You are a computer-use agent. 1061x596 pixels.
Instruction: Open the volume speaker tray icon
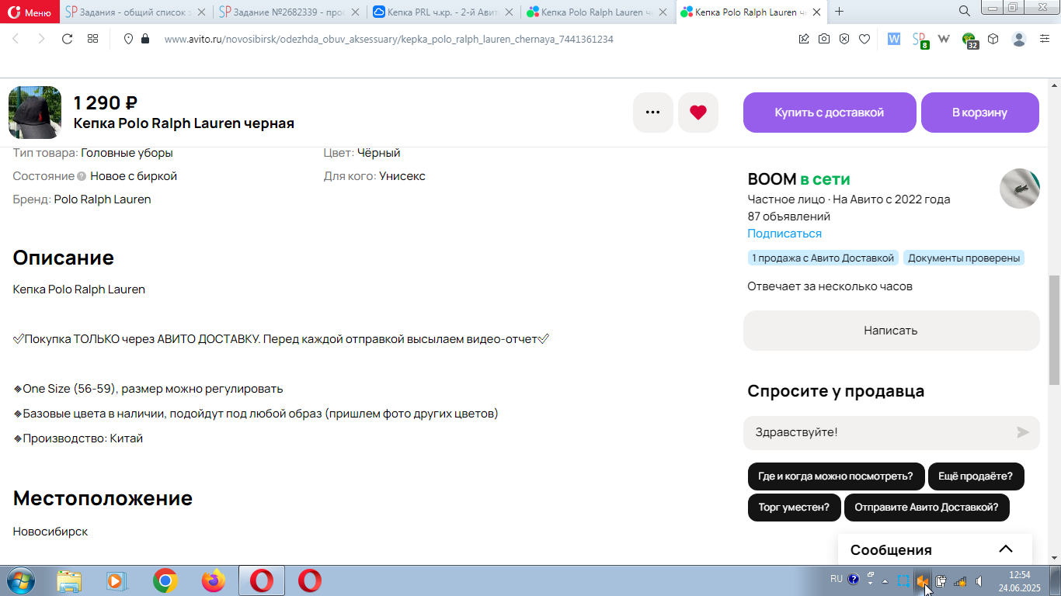(x=979, y=580)
